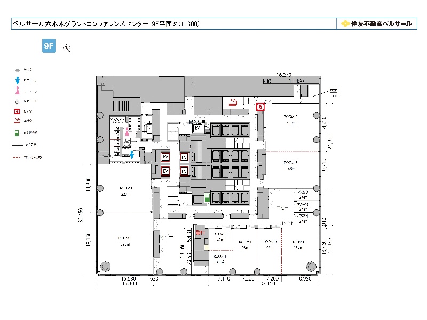Click the smoking area icon in the legend
Image resolution: width=427 pixels, height=320 pixels.
pos(17,121)
